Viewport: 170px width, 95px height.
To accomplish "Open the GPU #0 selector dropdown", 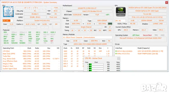I will pos(120,21).
